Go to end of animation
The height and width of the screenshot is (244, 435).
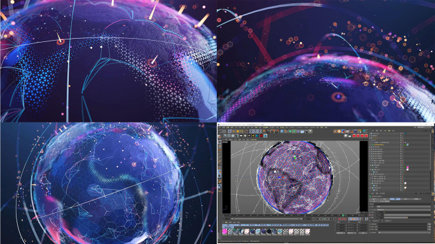tap(335, 219)
